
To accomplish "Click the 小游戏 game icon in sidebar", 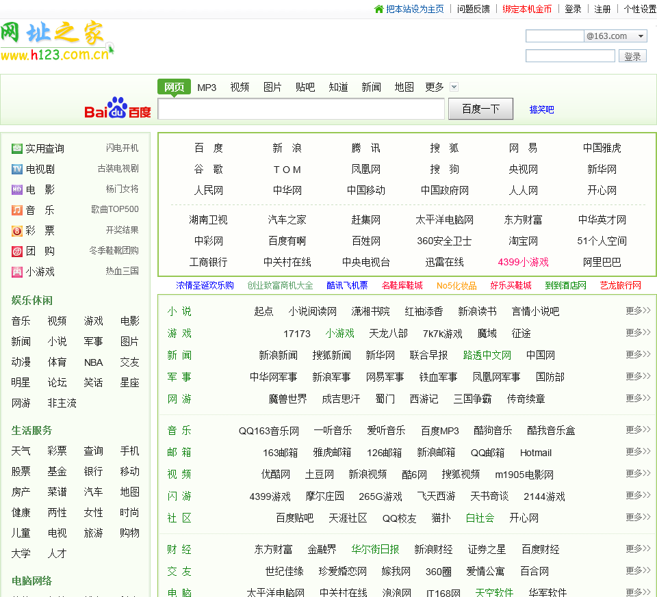I will [x=17, y=271].
